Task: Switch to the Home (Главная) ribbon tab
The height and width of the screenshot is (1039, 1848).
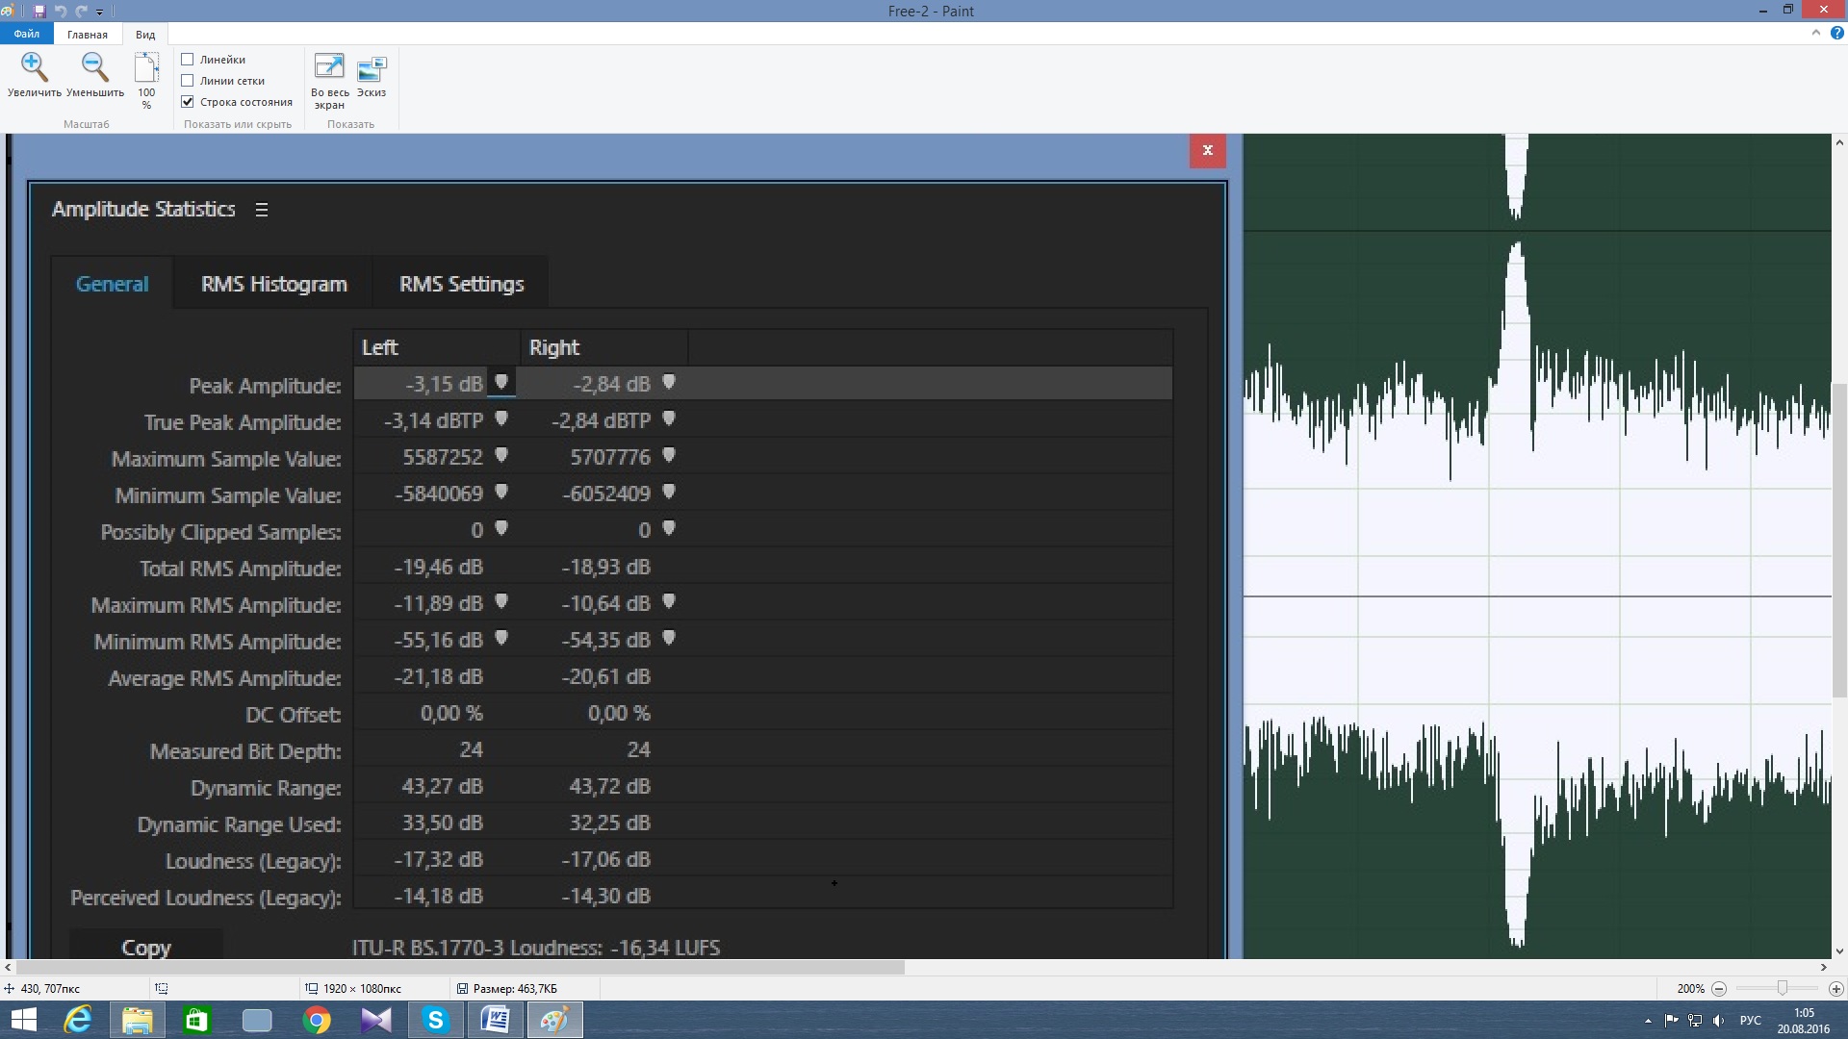Action: [87, 35]
